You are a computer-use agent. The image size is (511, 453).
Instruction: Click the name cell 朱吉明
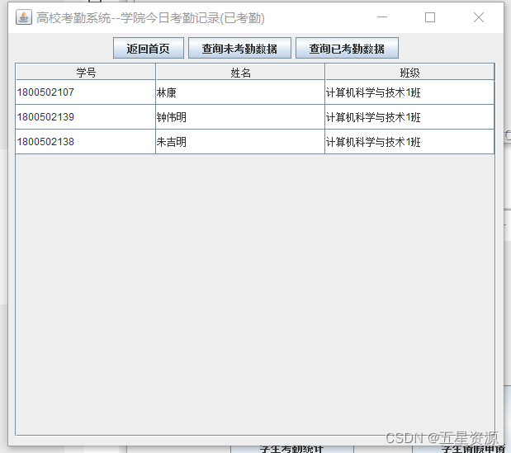pyautogui.click(x=240, y=142)
